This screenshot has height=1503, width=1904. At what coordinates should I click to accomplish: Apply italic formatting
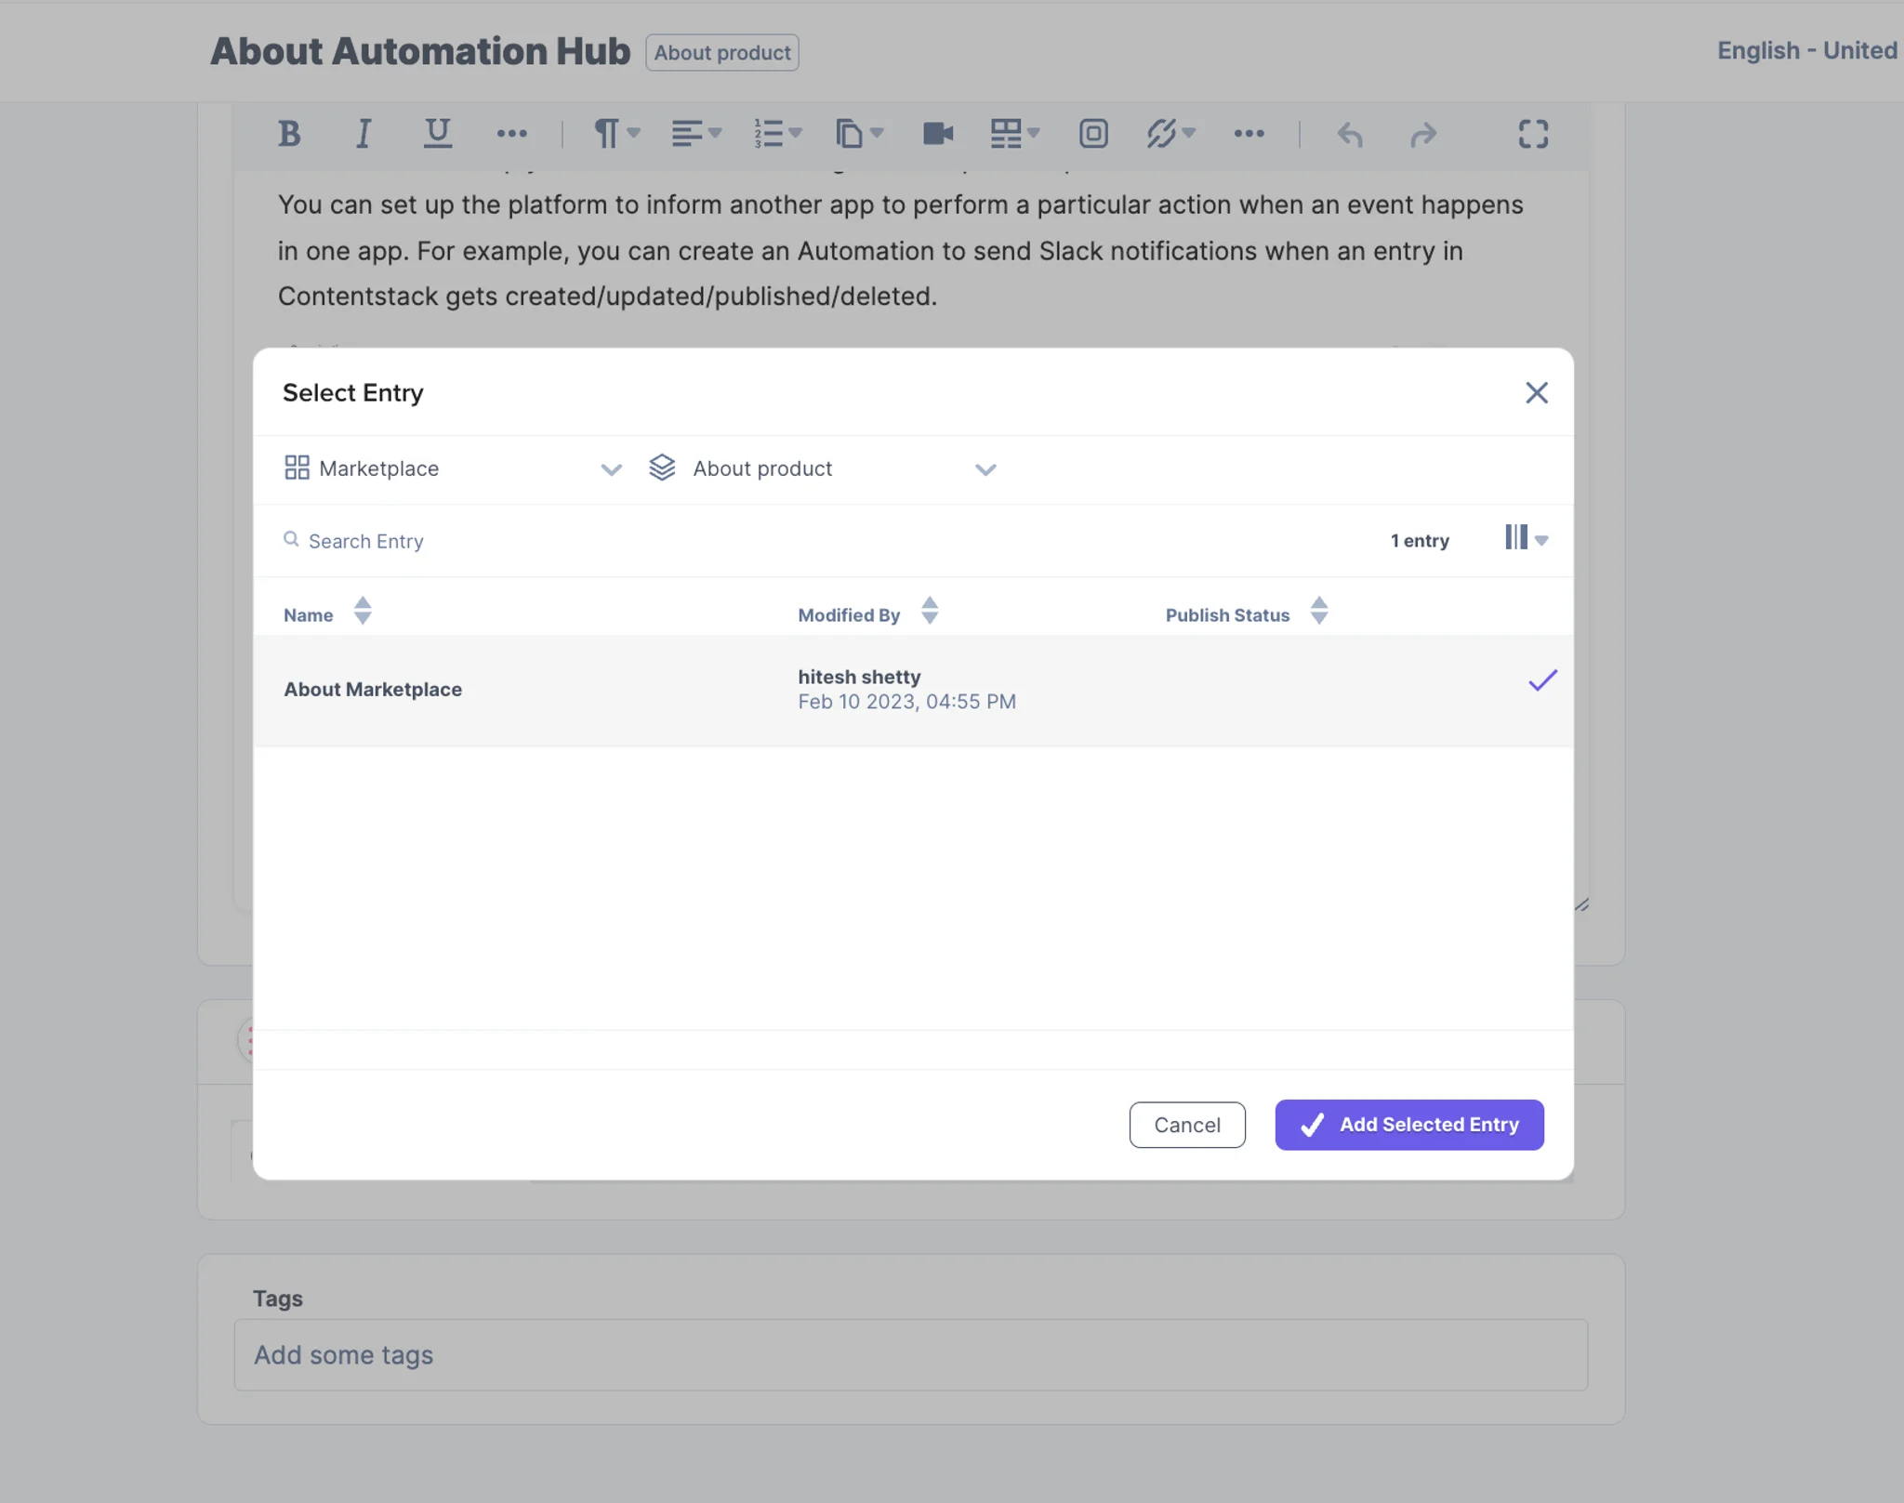(x=364, y=134)
